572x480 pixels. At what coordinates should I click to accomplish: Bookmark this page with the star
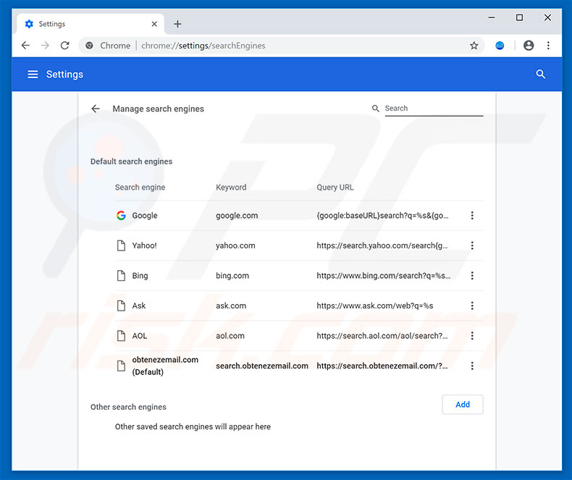point(474,46)
